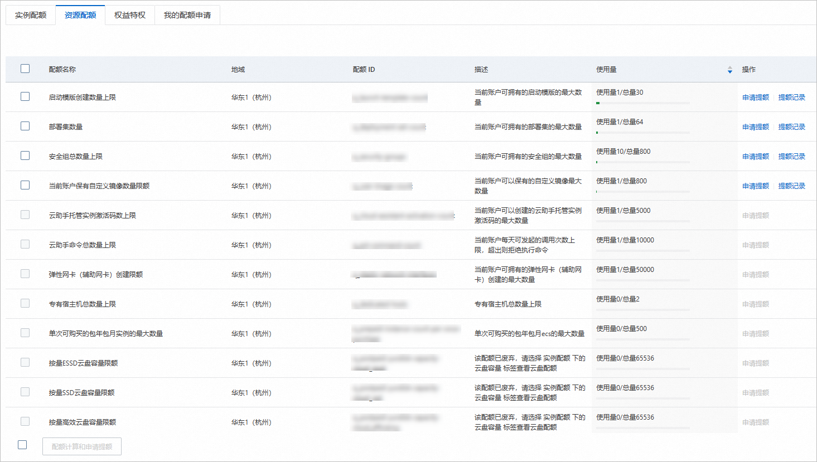Click 申请提额 for 安全组总数量上限
Screen dimensions: 817x462
756,157
